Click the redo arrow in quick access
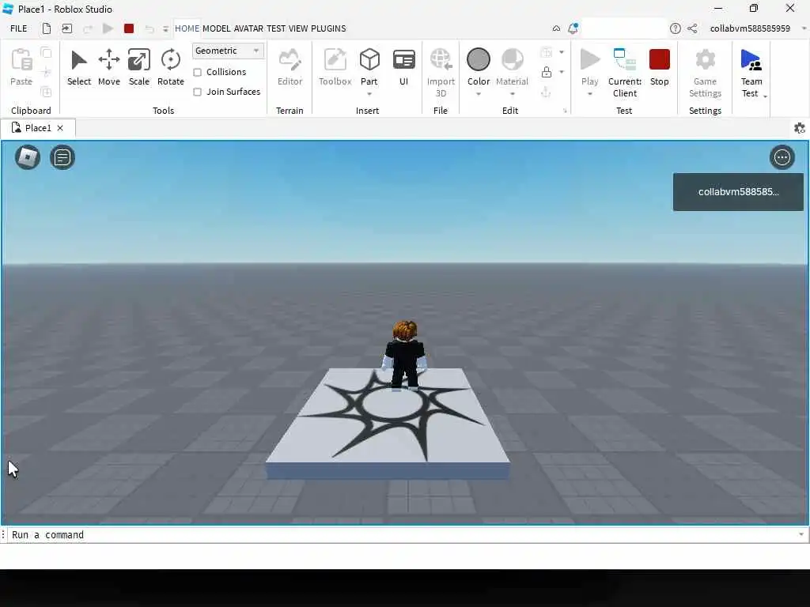This screenshot has width=810, height=607. pos(88,29)
